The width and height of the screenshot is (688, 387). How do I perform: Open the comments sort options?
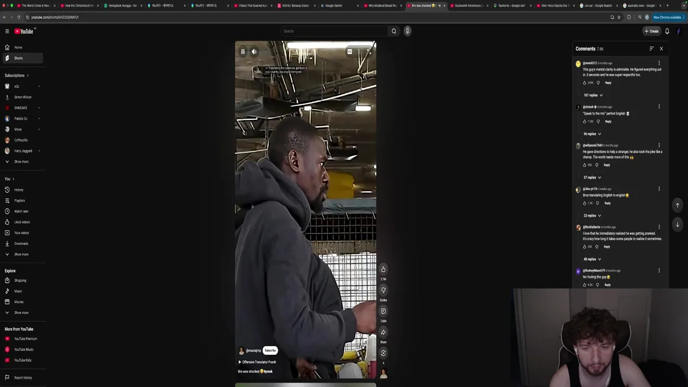[x=651, y=49]
